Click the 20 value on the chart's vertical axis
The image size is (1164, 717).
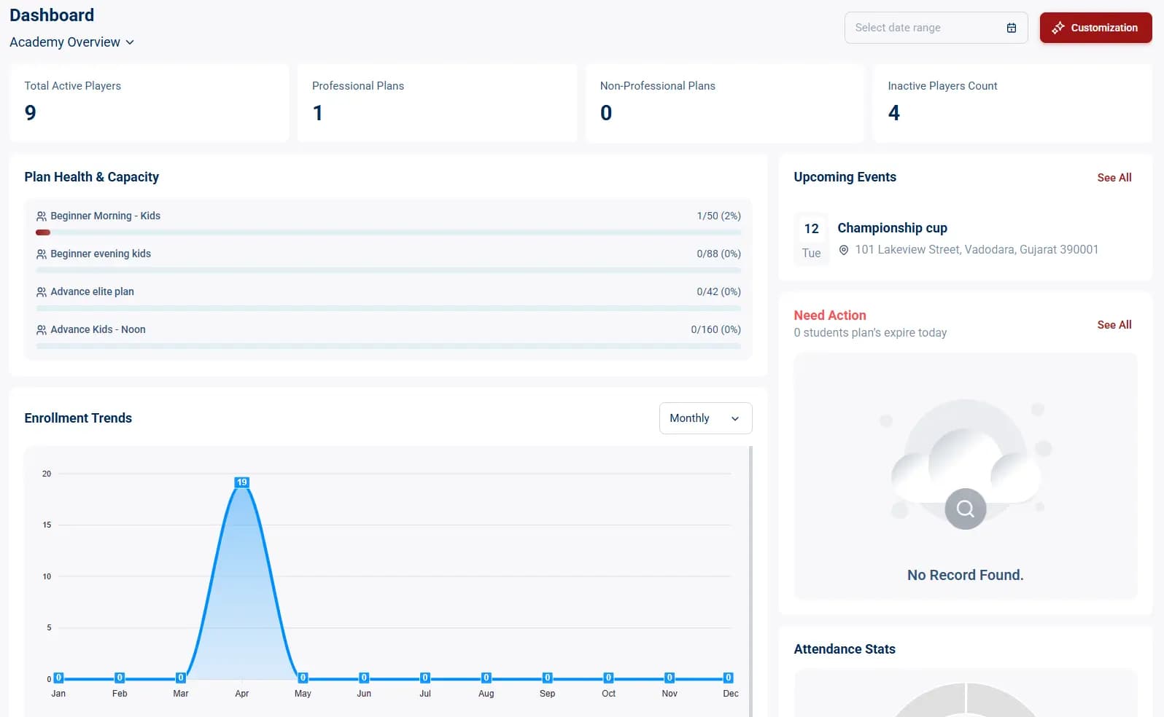[x=47, y=474]
